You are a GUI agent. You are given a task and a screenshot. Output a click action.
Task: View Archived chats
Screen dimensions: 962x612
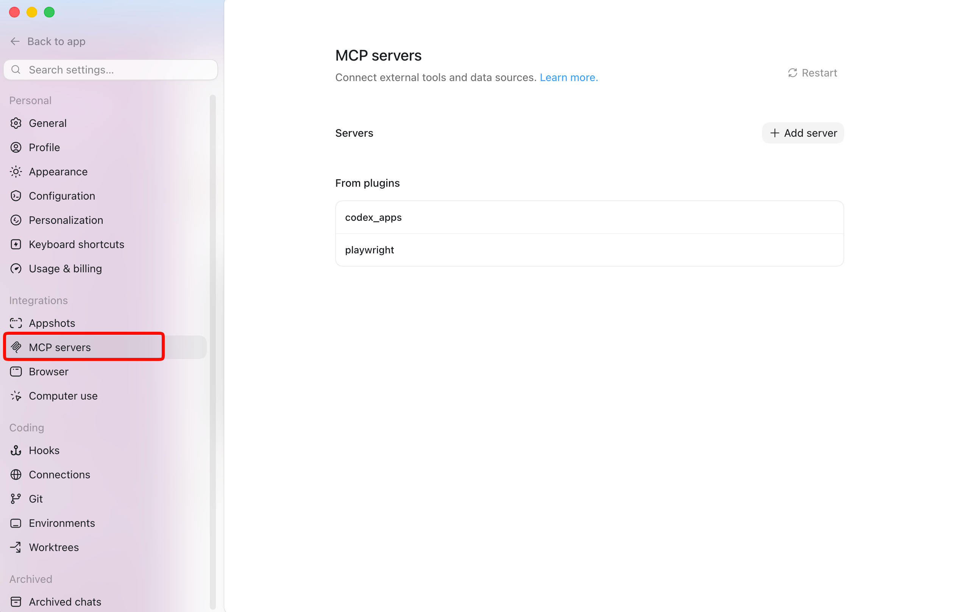[x=105, y=602]
